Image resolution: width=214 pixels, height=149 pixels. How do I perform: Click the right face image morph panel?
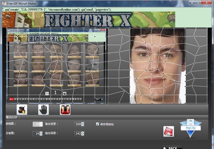tap(158, 66)
